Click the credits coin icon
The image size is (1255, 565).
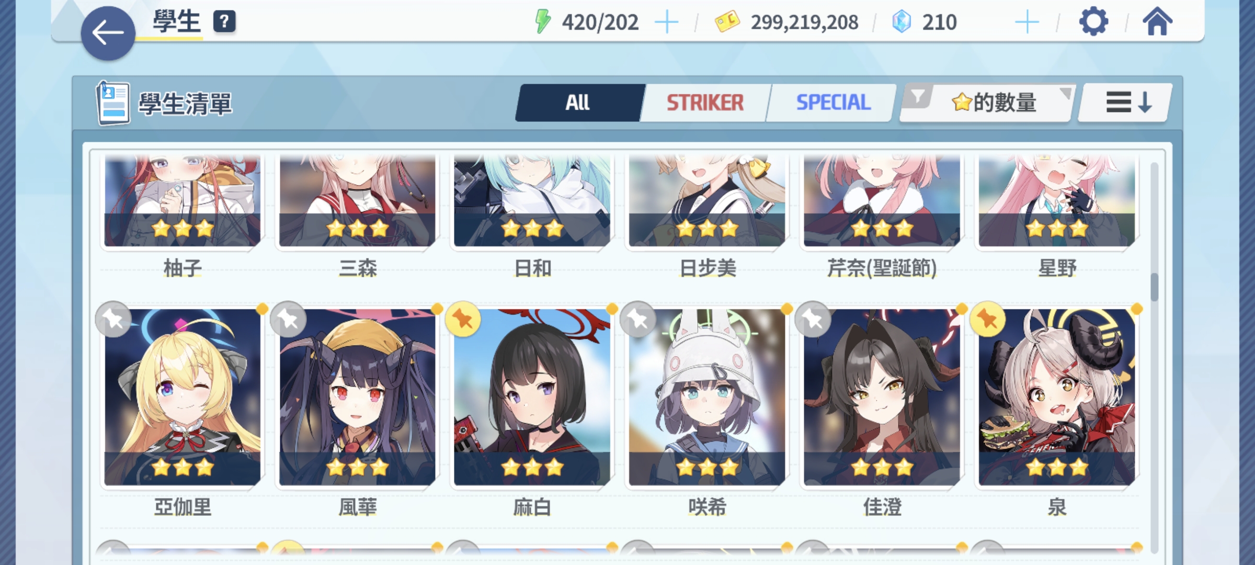tap(727, 22)
